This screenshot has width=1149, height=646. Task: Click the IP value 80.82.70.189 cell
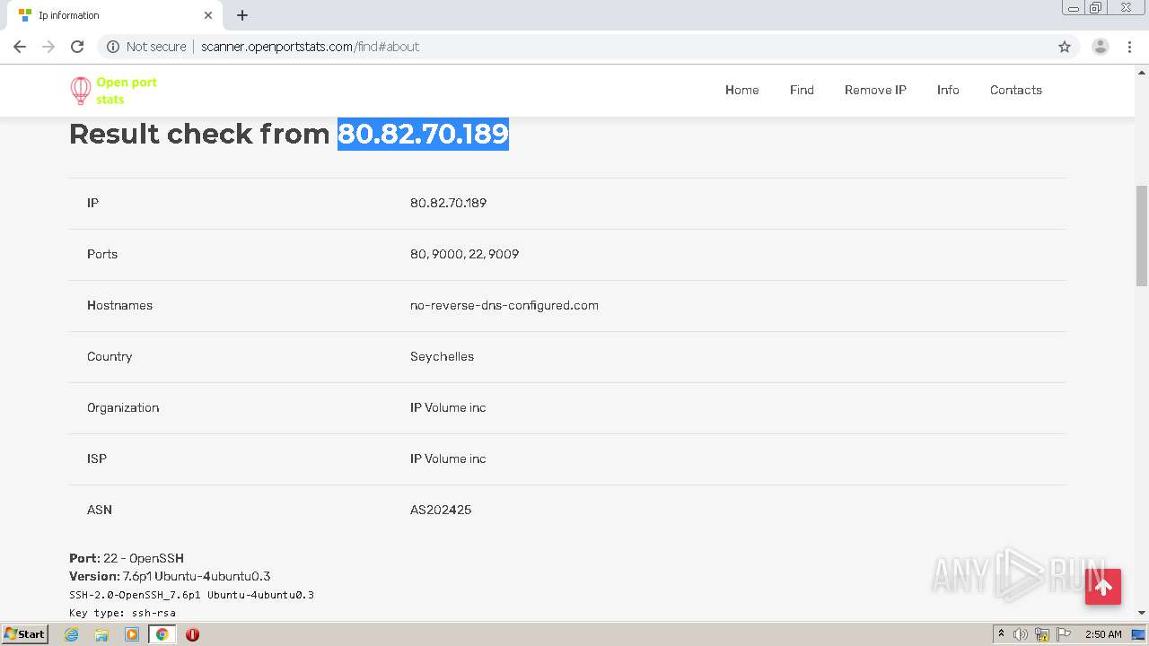tap(448, 203)
